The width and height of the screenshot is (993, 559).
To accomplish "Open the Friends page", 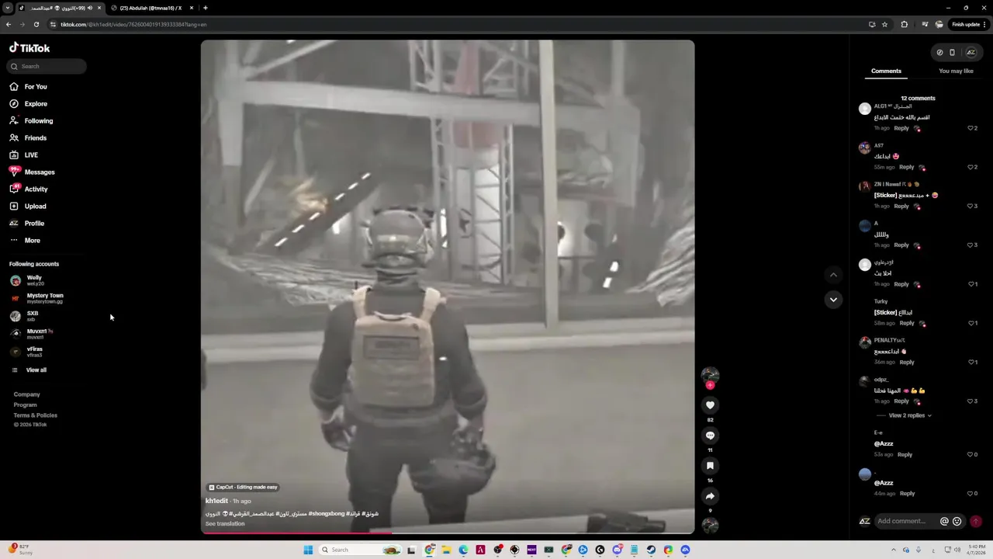I will pyautogui.click(x=29, y=138).
